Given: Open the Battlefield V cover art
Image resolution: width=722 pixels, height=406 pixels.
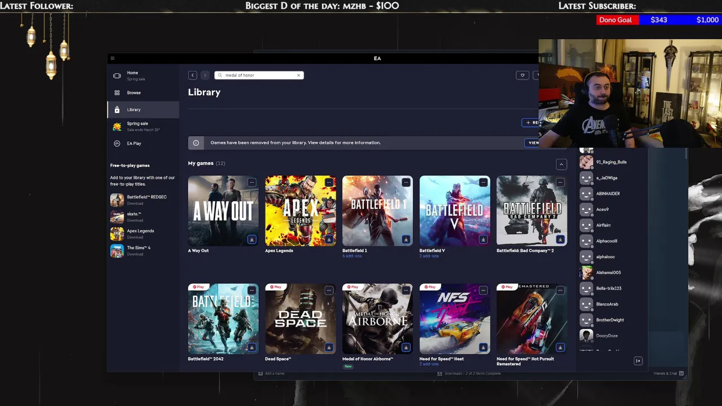Looking at the screenshot, I should (455, 211).
